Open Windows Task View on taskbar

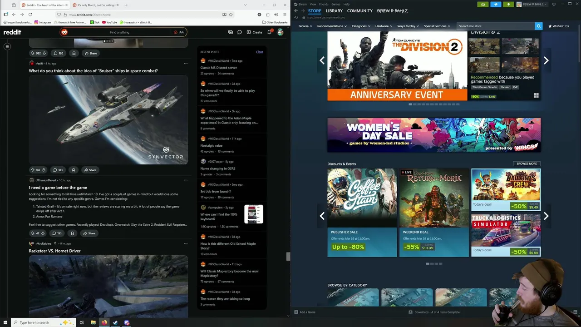(x=82, y=322)
